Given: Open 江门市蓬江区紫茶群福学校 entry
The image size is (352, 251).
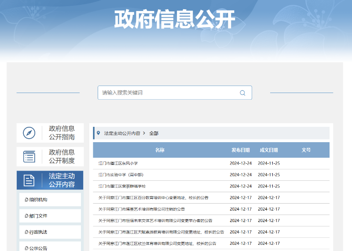Looking at the screenshot, I should coord(122,186).
